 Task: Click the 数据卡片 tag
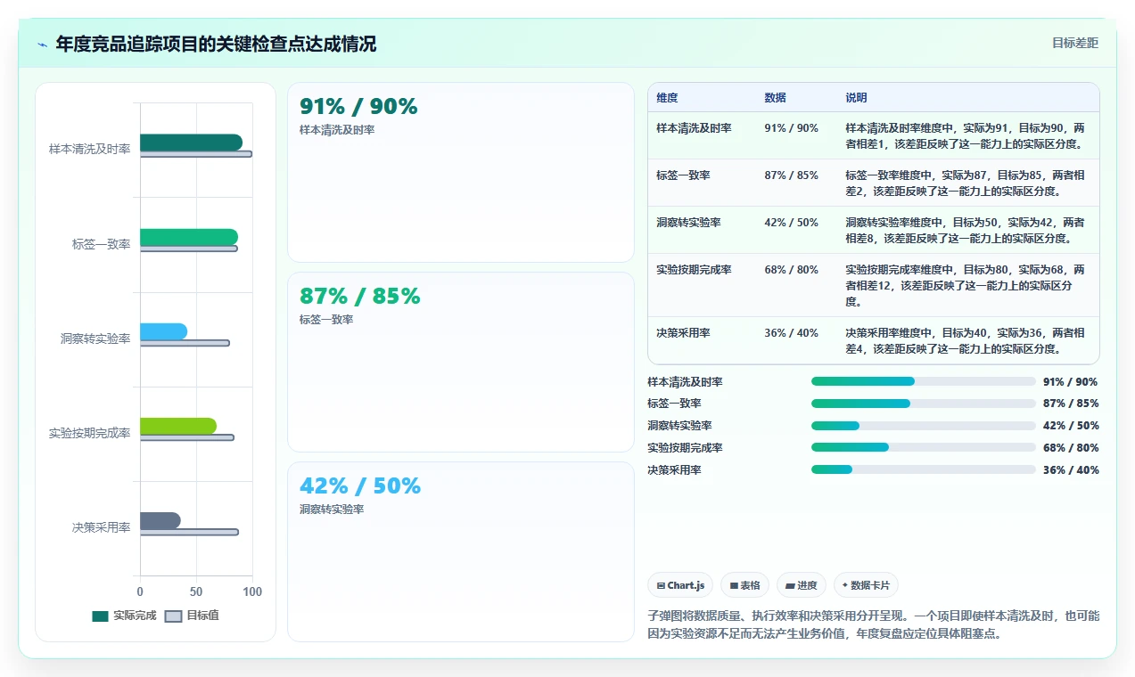point(866,585)
